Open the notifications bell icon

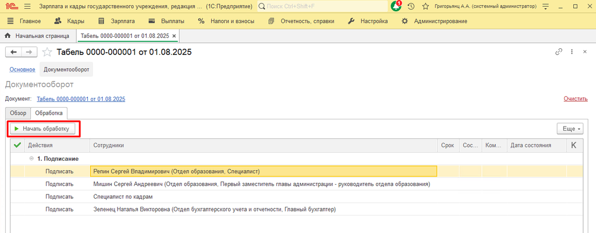(x=396, y=6)
